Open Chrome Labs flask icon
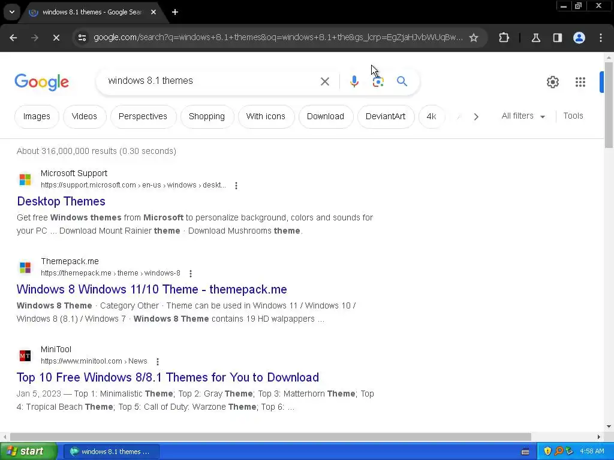 tap(535, 38)
